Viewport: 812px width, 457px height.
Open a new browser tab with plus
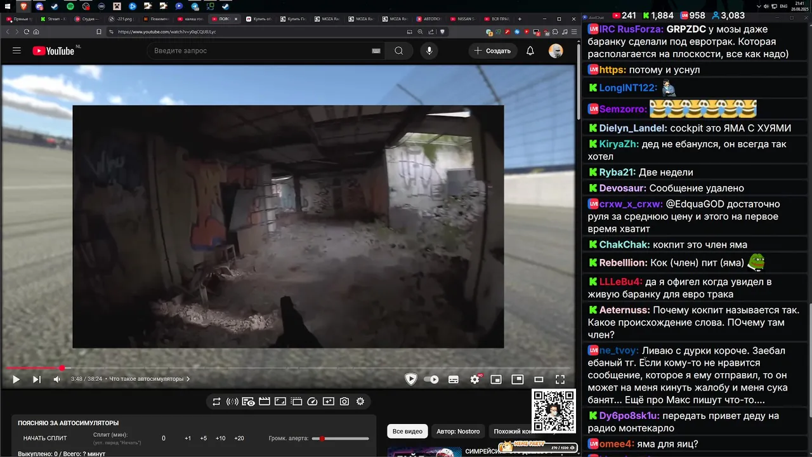tap(519, 19)
